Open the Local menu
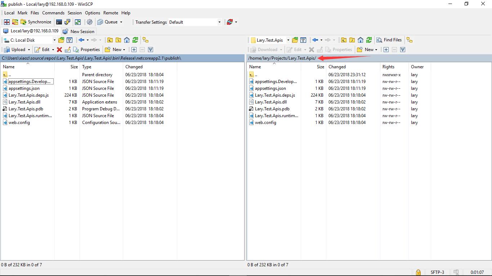The image size is (492, 276). pos(9,13)
